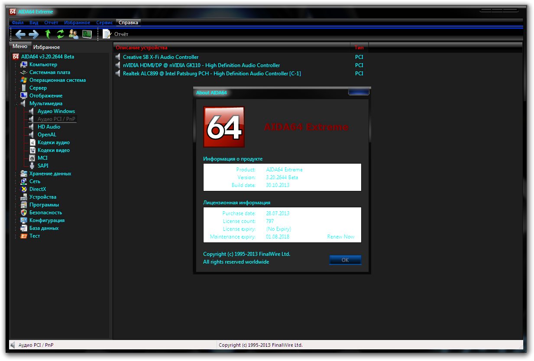This screenshot has height=361, width=534.
Task: Click the Renew Now link
Action: 340,237
